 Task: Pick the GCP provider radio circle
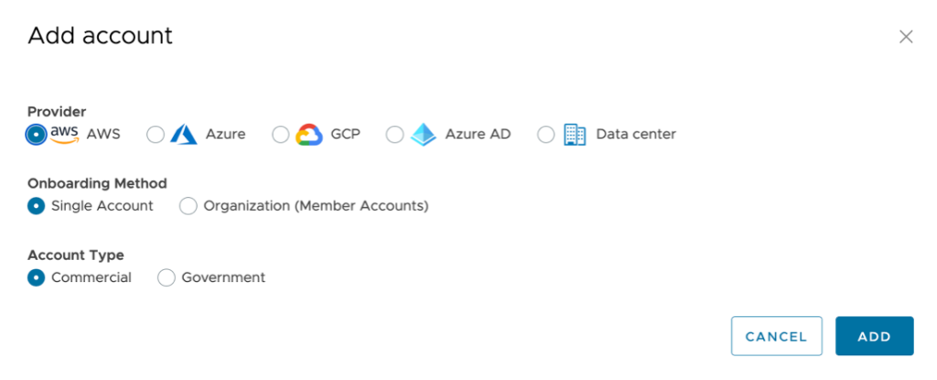[x=281, y=135]
